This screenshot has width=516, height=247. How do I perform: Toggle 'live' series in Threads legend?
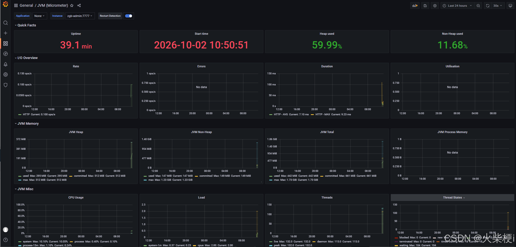[x=276, y=242]
